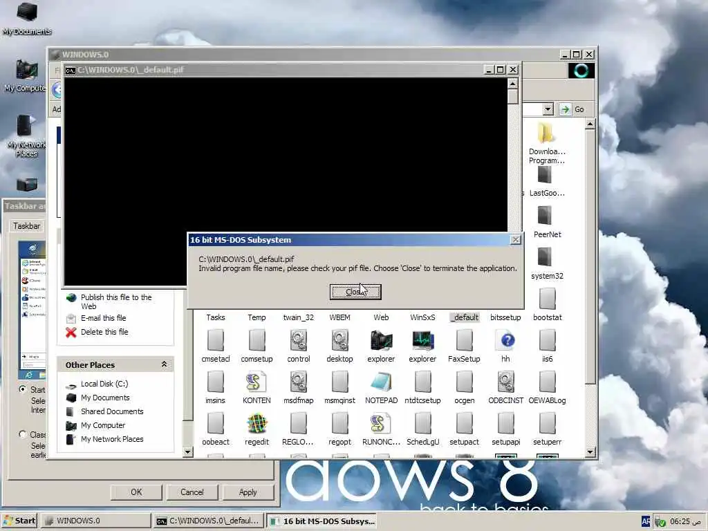This screenshot has height=531, width=708.
Task: Launch the regedit application icon
Action: [x=257, y=424]
